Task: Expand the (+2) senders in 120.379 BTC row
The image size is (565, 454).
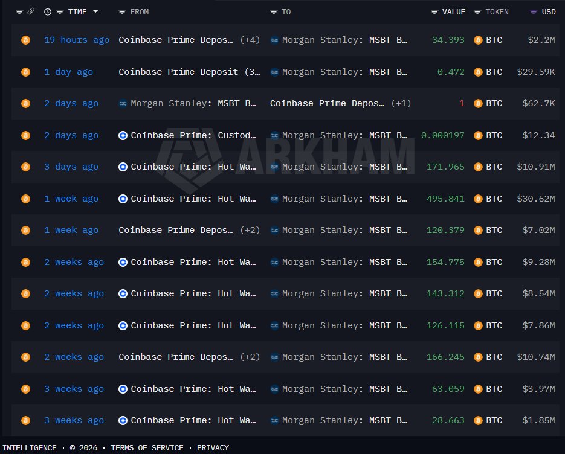Action: (250, 231)
